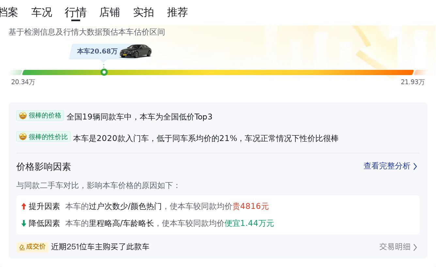Open 交易明细 link
This screenshot has width=436, height=267.
point(395,247)
